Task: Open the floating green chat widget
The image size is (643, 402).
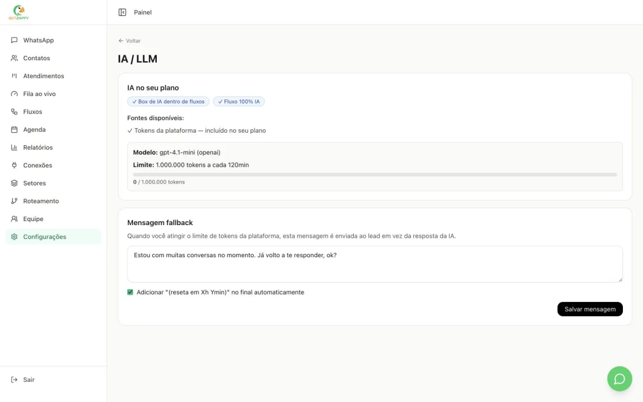Action: pyautogui.click(x=620, y=379)
